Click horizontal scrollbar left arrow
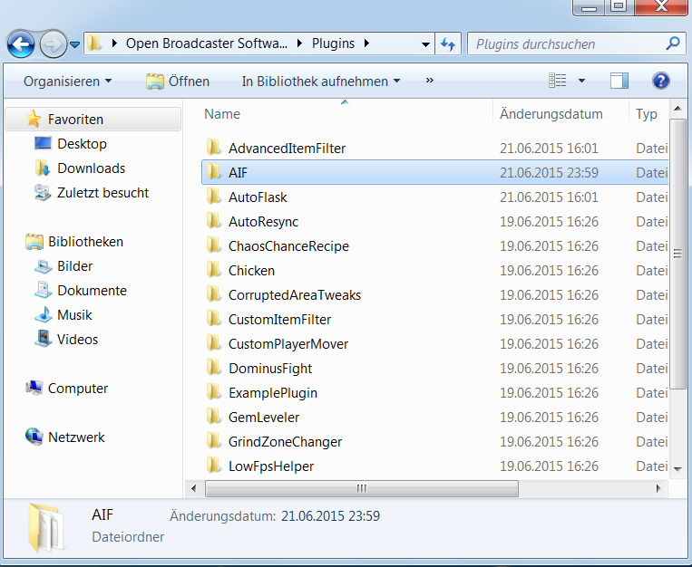 [x=194, y=488]
